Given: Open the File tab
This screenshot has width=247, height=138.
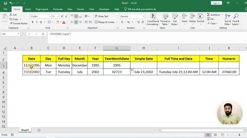Looking at the screenshot, I should point(5,9).
